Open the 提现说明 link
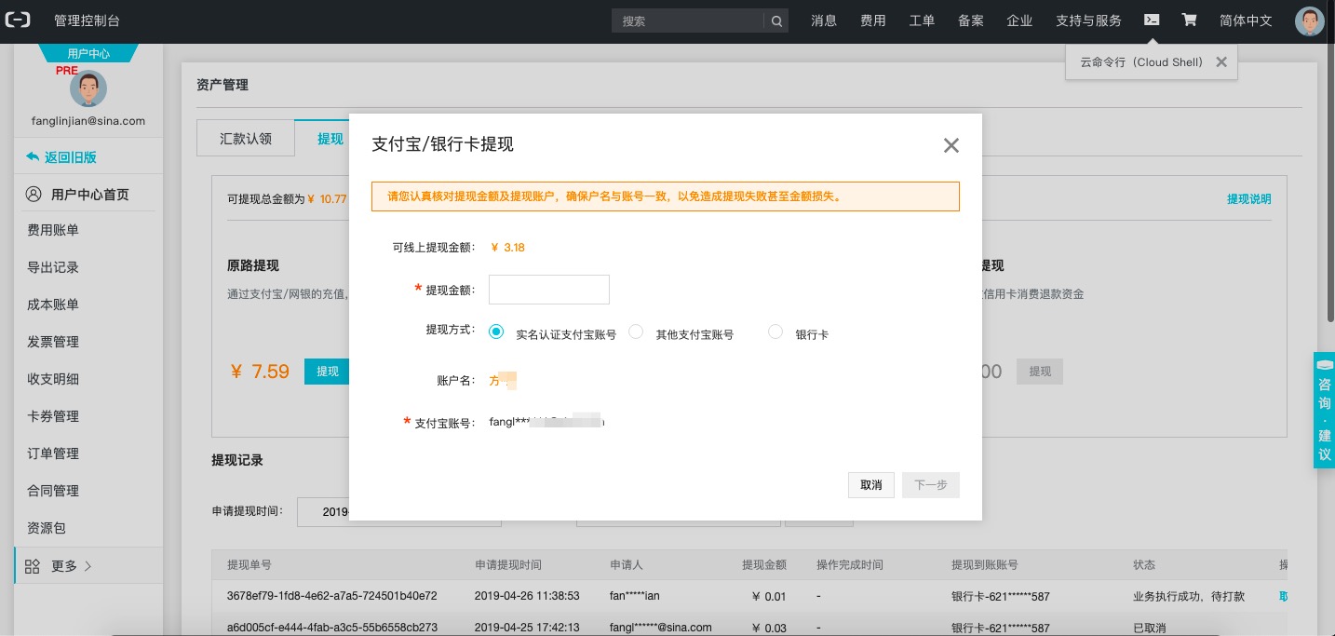The height and width of the screenshot is (636, 1335). tap(1248, 199)
